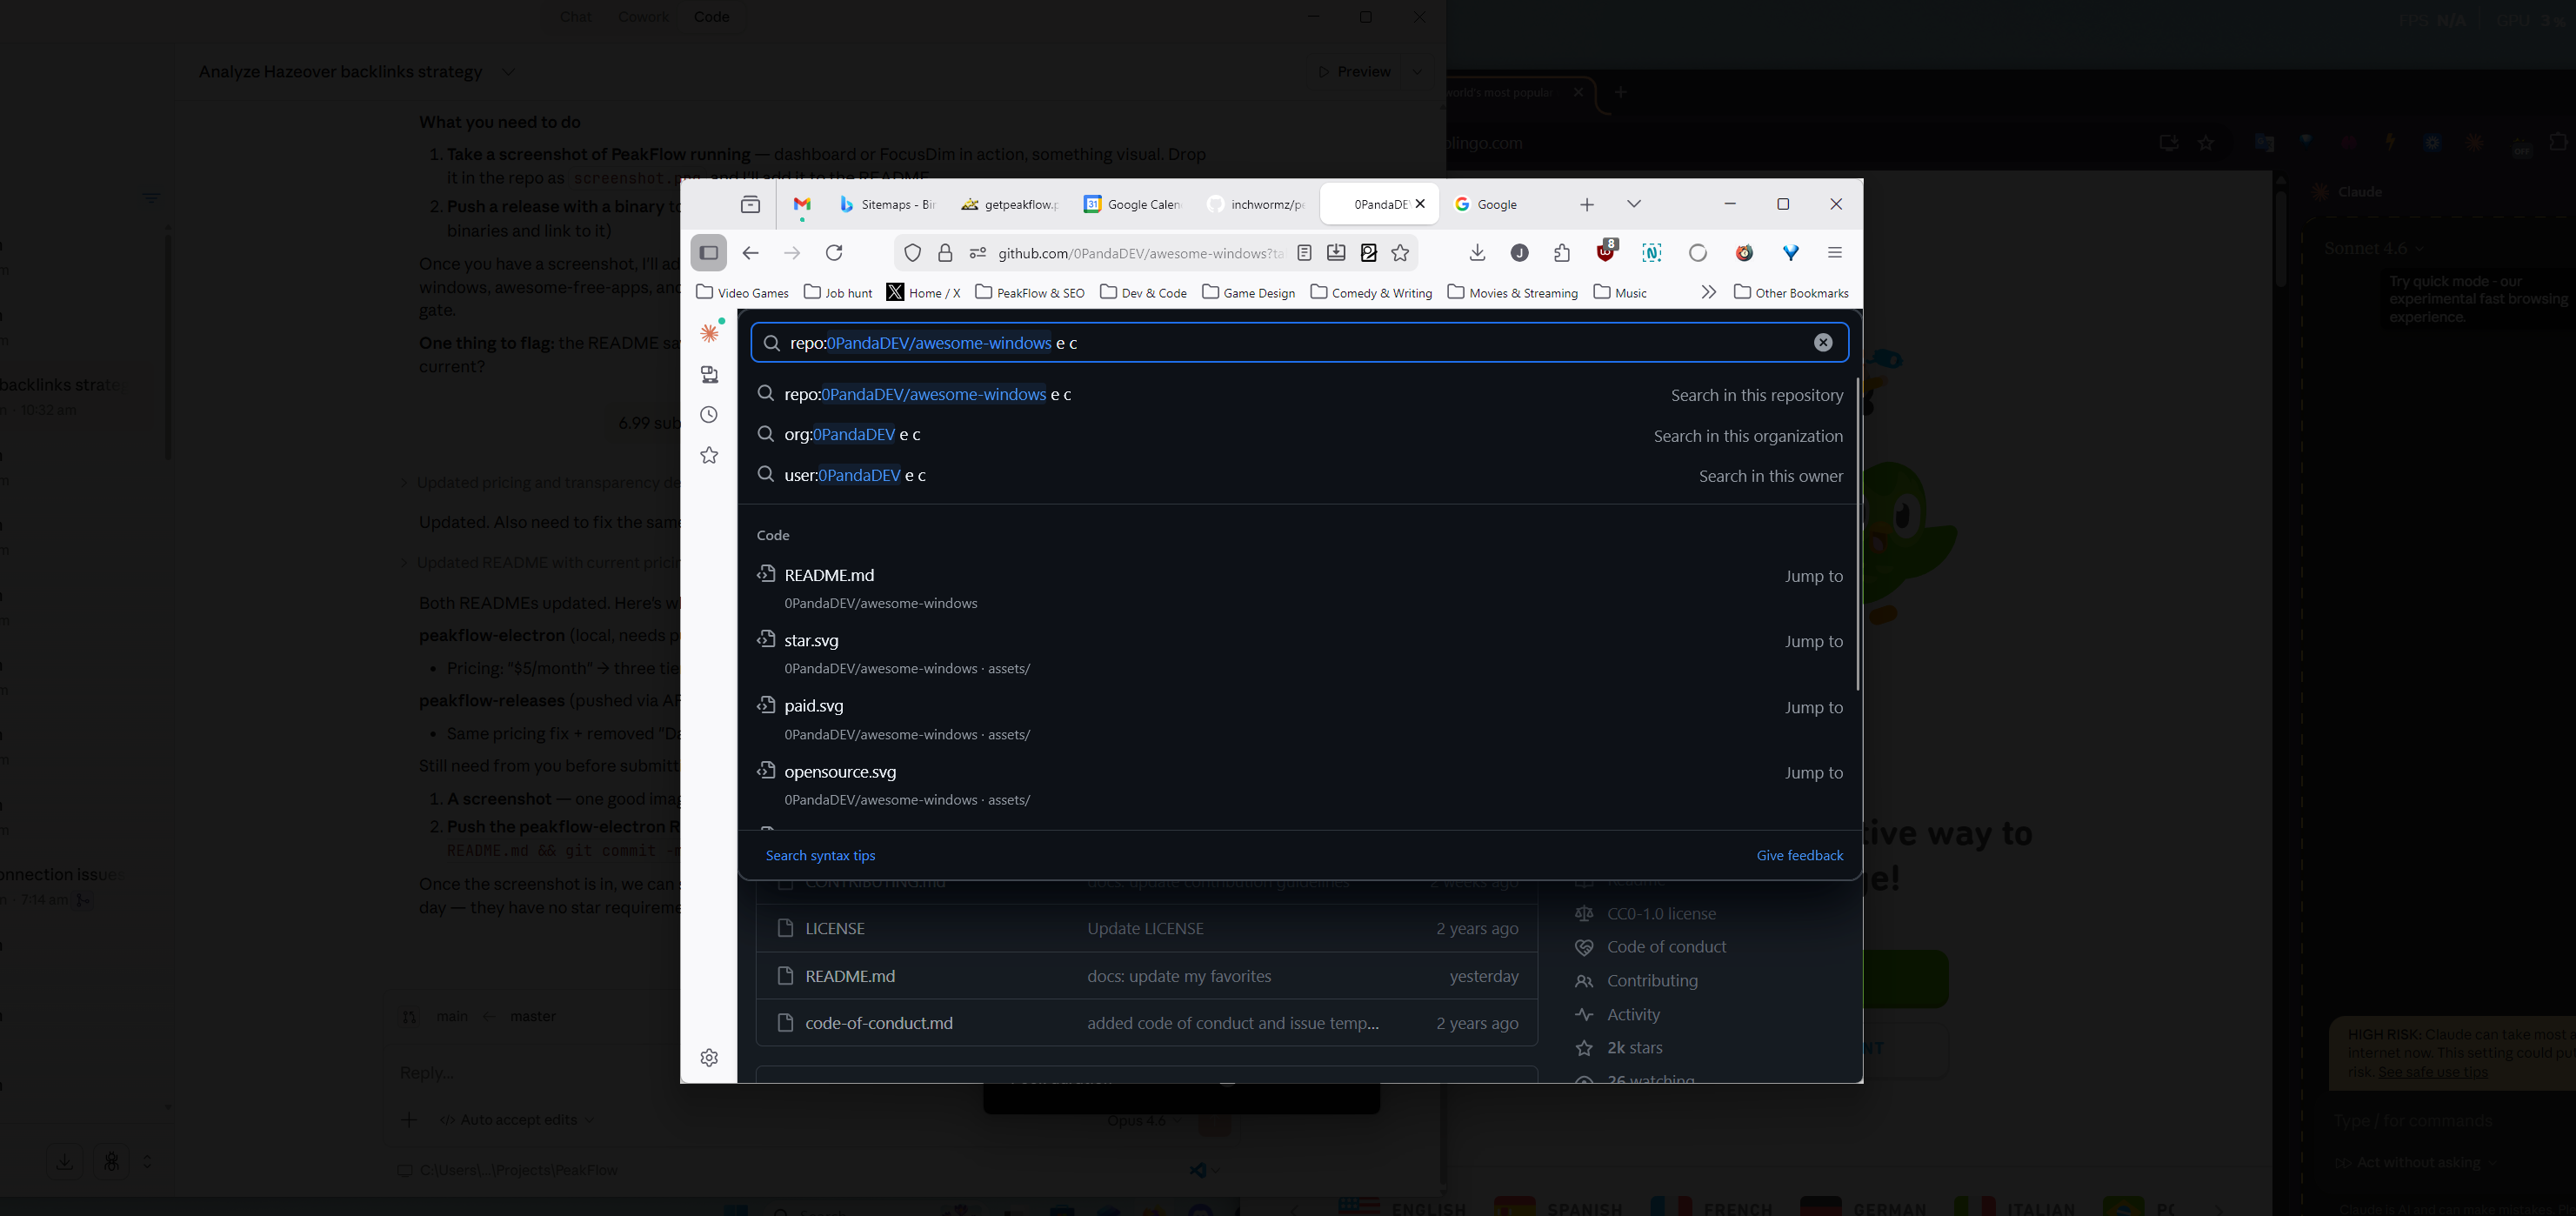Toggle the Firefox sidebar button

(x=709, y=253)
